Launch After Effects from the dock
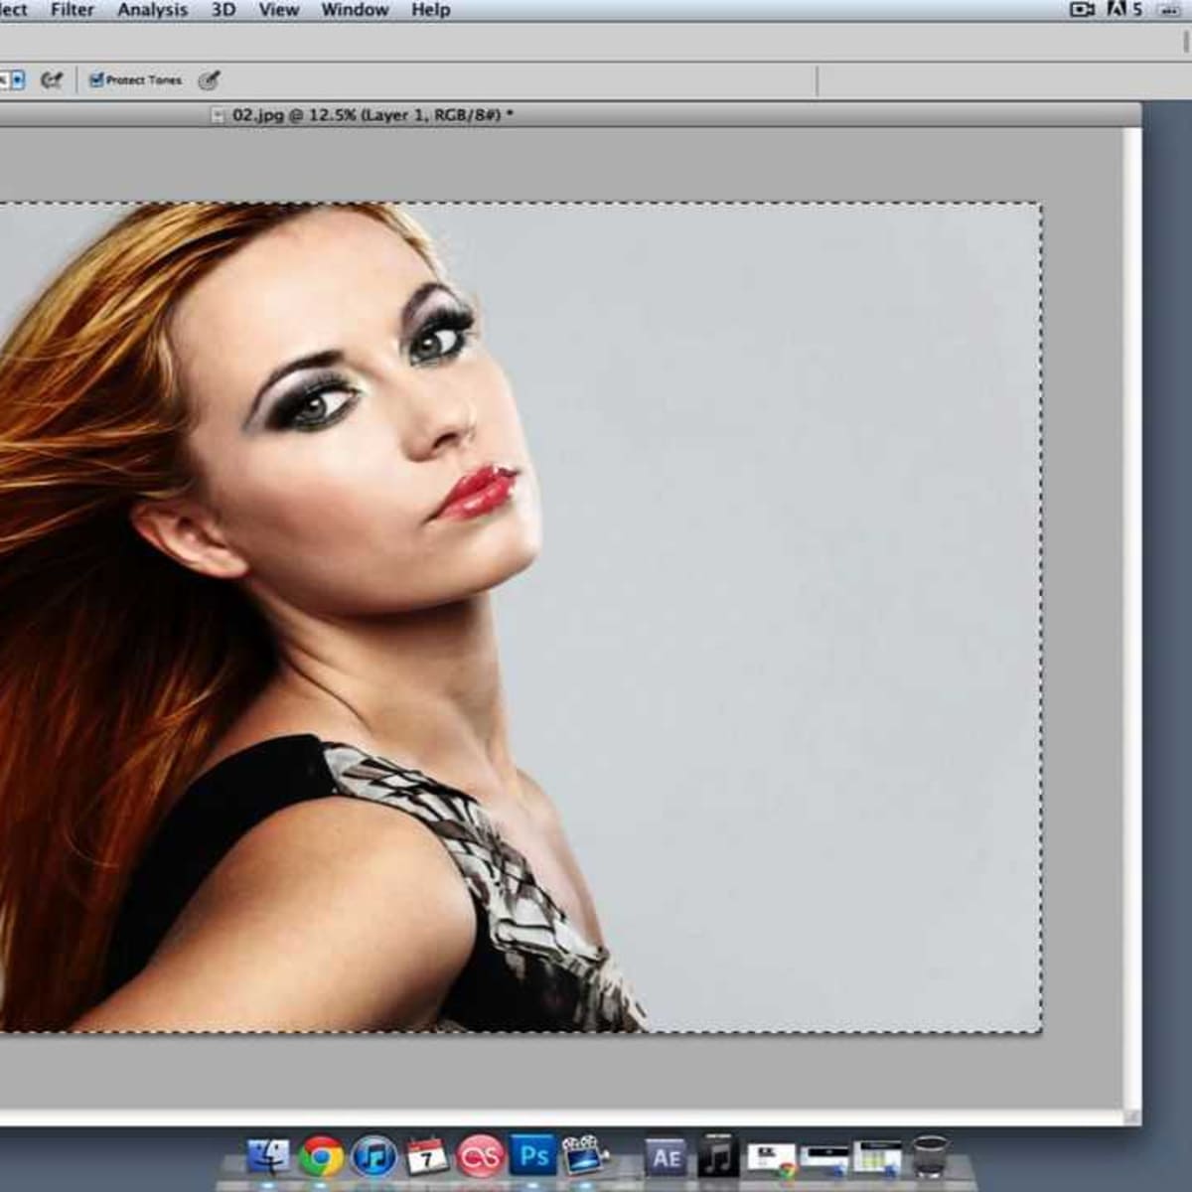The image size is (1192, 1192). click(666, 1158)
